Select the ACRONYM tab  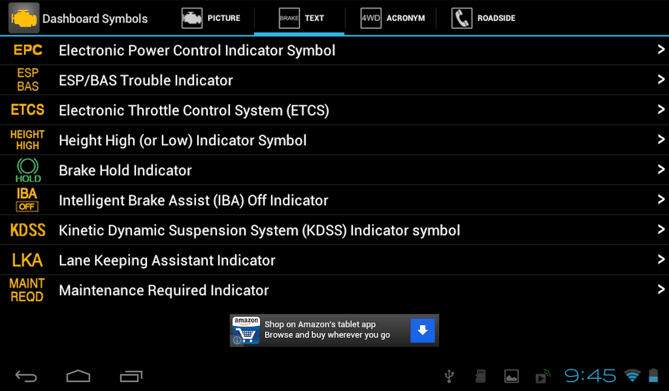[393, 18]
